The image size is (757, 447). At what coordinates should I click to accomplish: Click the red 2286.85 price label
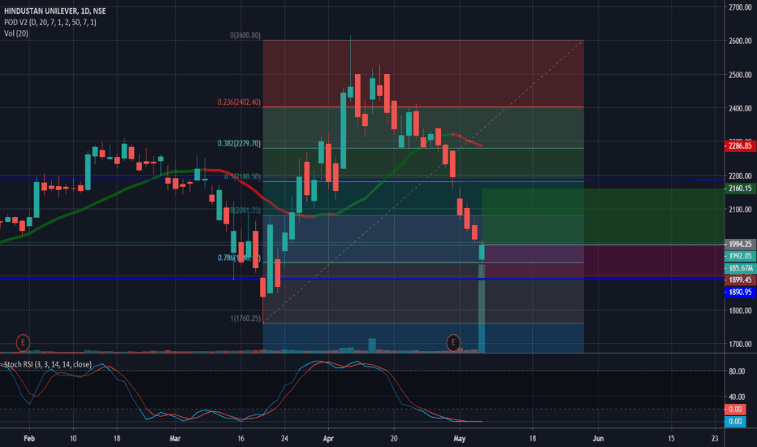coord(740,145)
